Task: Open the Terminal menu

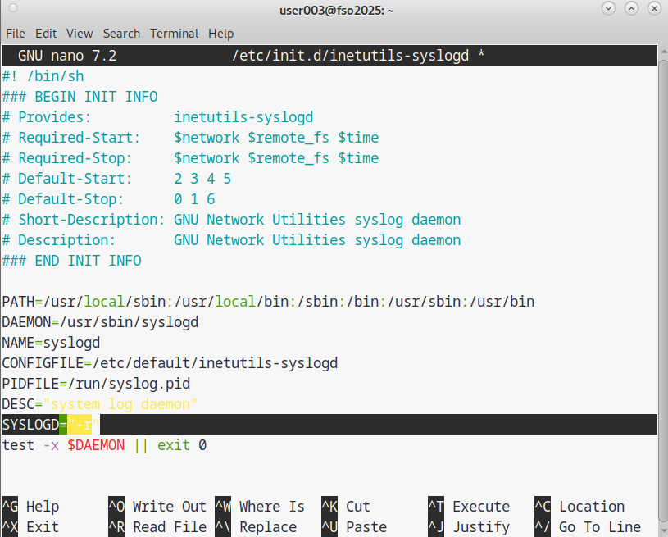Action: click(175, 34)
